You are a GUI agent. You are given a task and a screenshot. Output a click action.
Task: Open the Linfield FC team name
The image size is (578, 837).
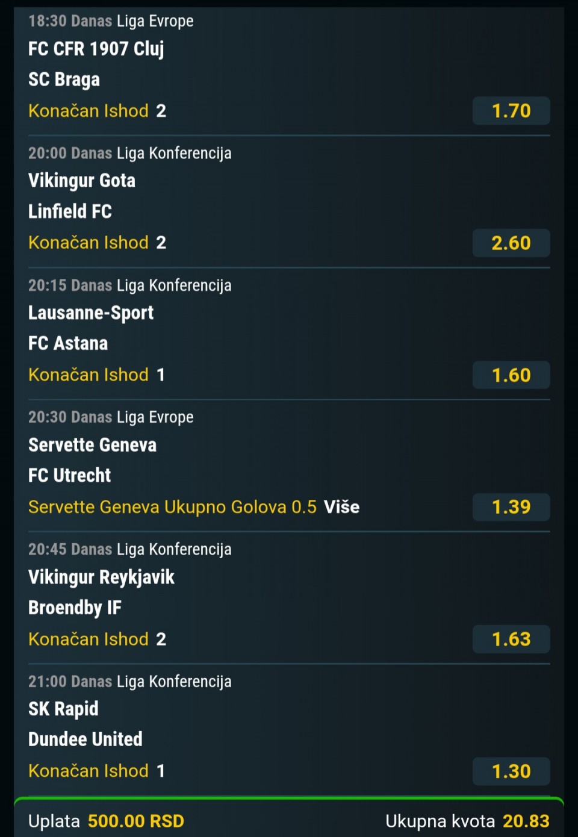coord(70,211)
